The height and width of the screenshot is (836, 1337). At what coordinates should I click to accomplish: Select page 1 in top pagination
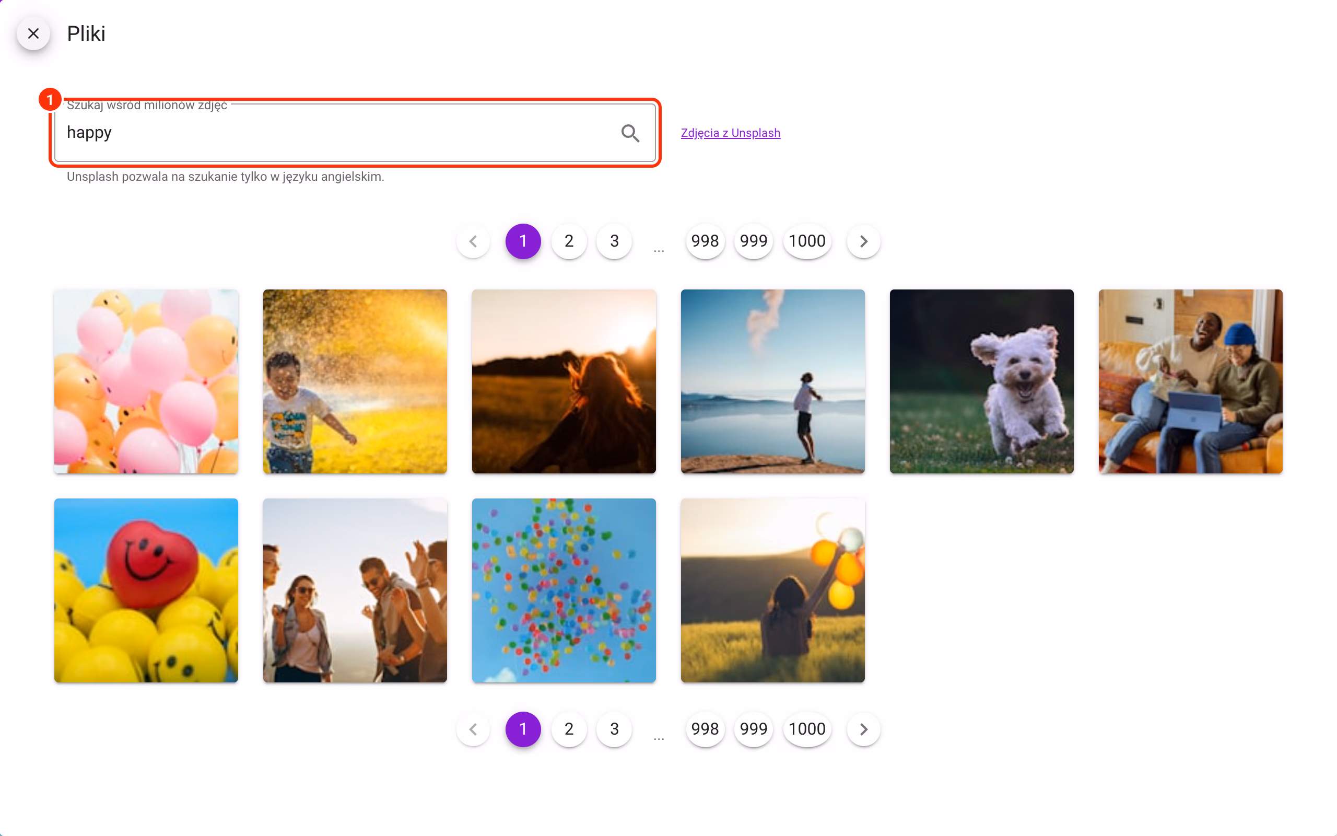[523, 241]
